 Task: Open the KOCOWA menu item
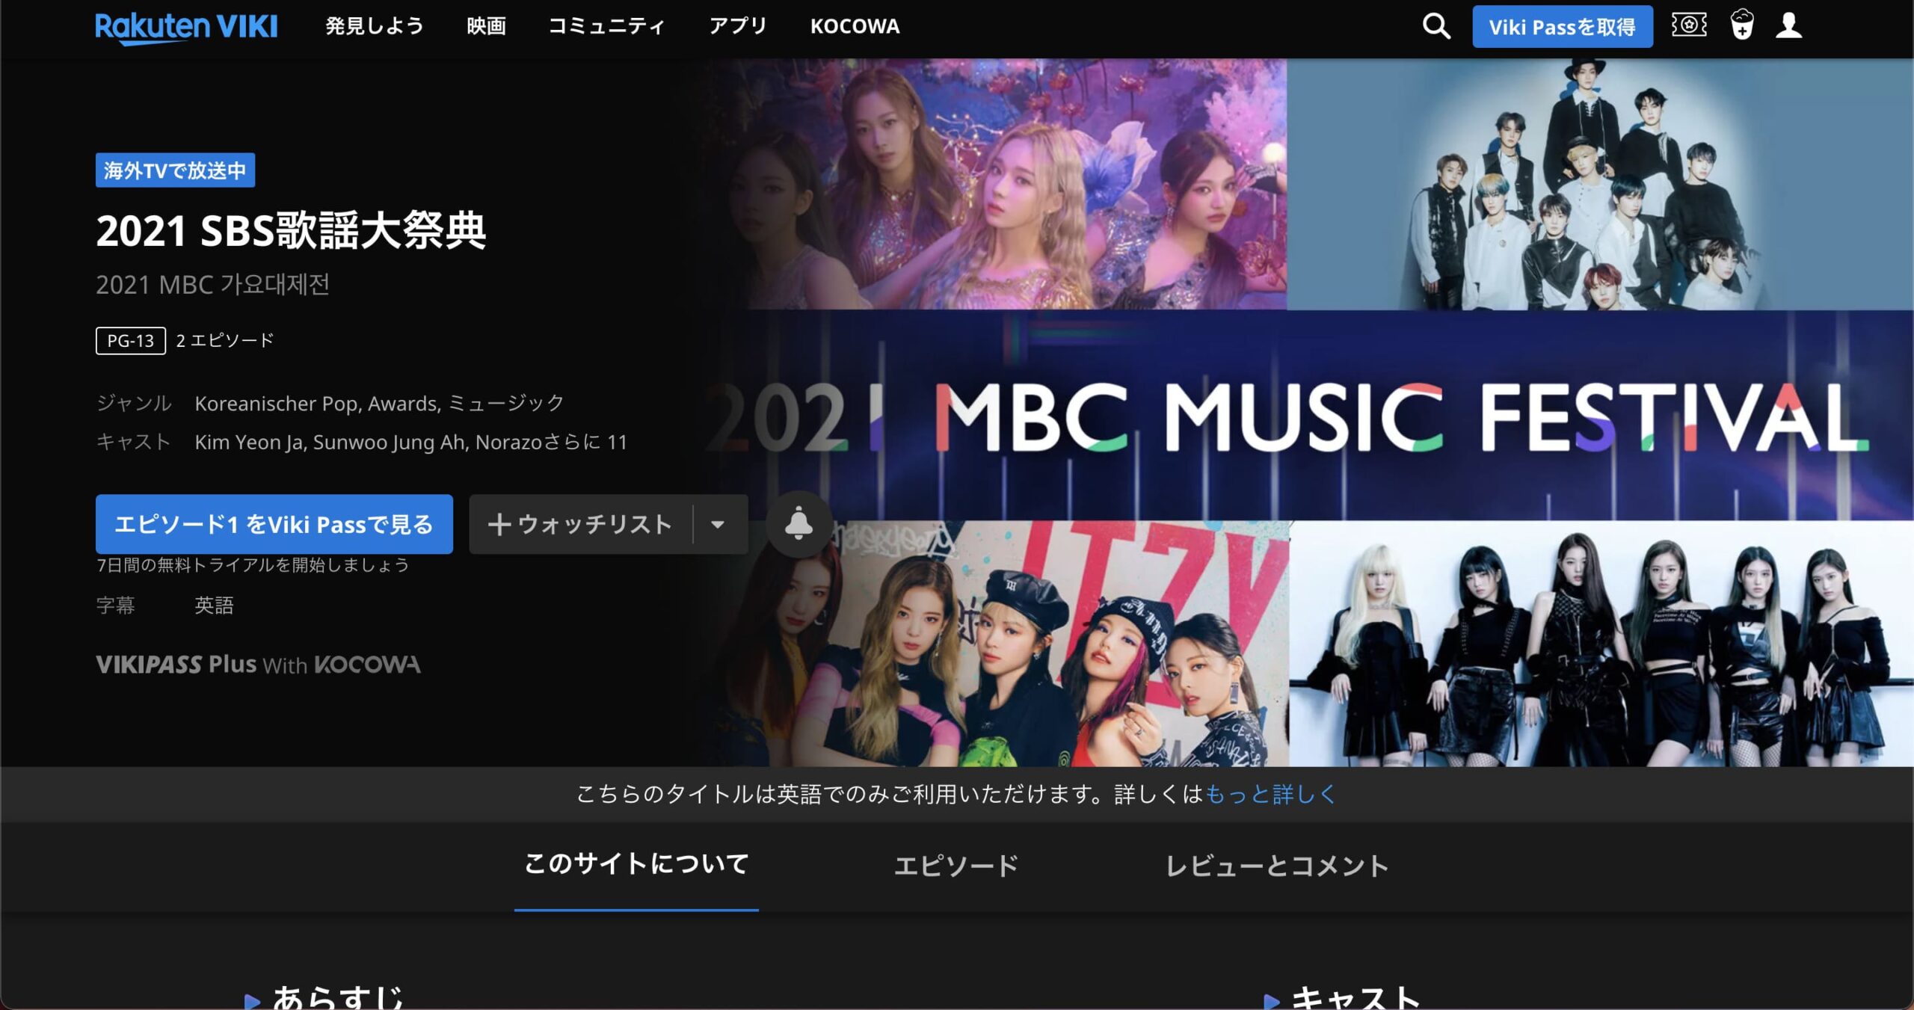coord(855,26)
